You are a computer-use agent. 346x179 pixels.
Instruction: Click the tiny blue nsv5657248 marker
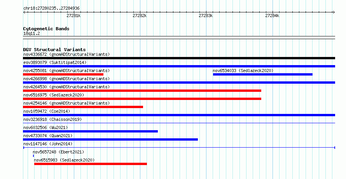point(33,156)
